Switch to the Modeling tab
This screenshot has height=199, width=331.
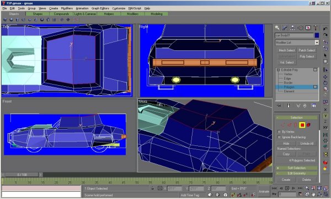[x=157, y=14]
